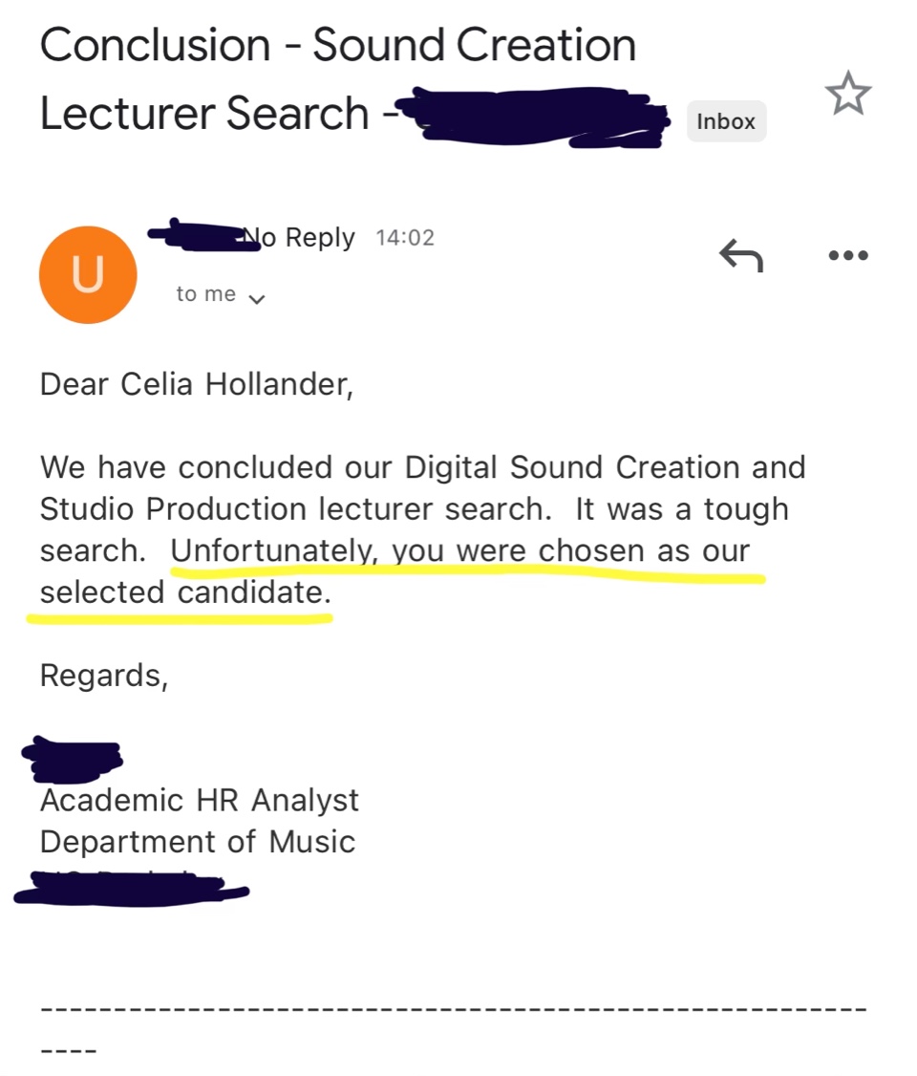Tap the 'selected candidate.' underlined text
917x1076 pixels.
click(185, 592)
